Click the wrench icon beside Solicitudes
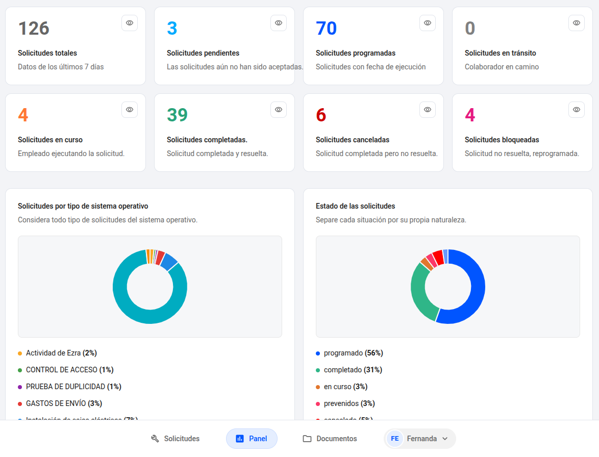This screenshot has width=599, height=457. pyautogui.click(x=155, y=439)
